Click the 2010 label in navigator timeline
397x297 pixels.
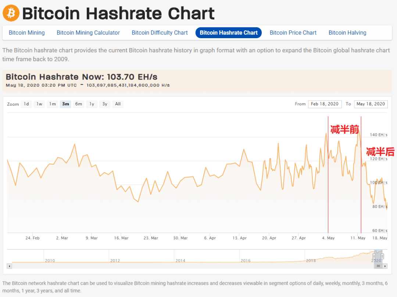[50, 260]
